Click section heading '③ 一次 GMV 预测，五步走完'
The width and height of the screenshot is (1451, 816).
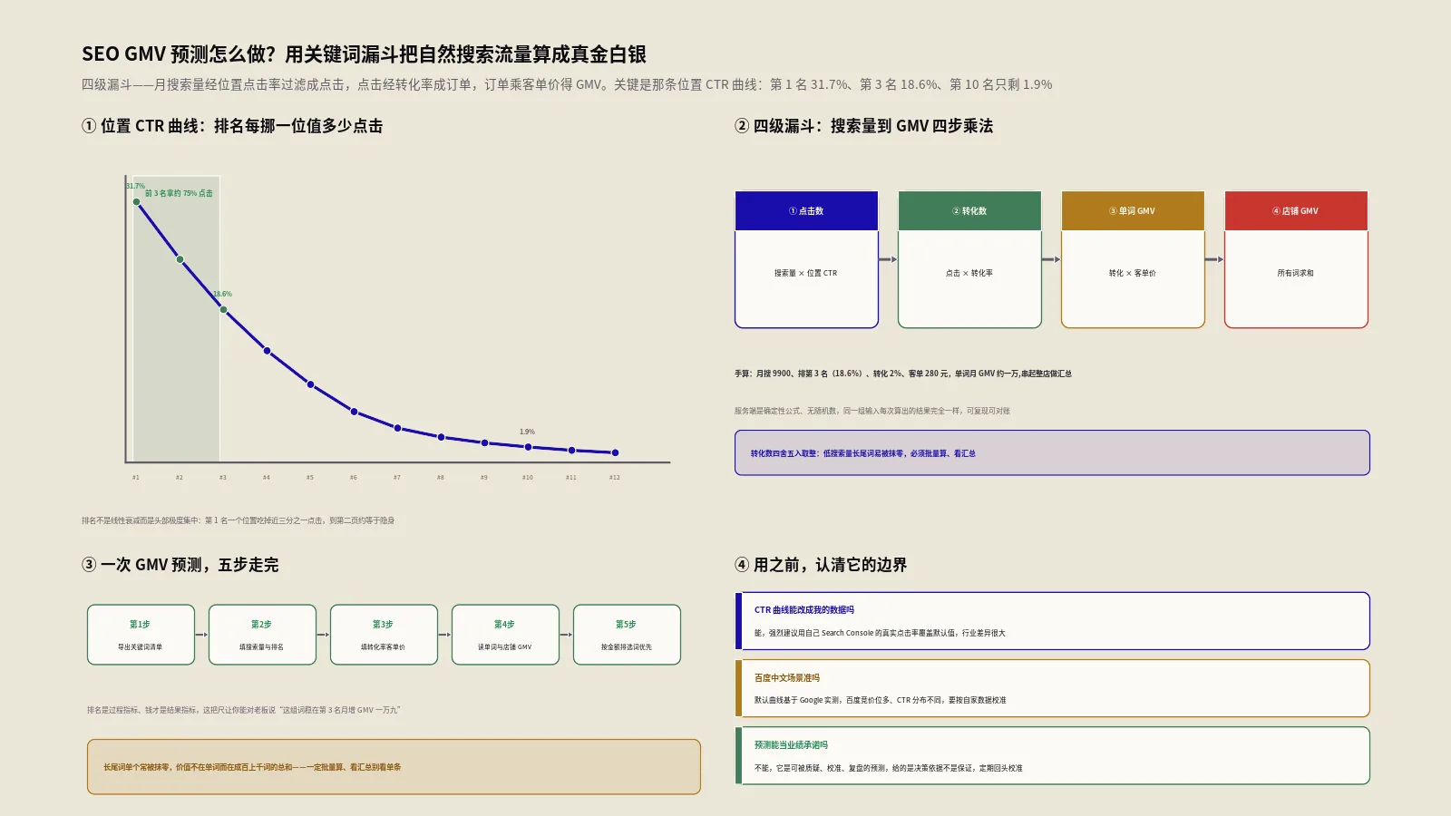click(180, 565)
